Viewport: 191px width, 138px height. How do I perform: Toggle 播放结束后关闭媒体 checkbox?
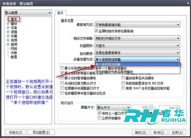[123, 78]
